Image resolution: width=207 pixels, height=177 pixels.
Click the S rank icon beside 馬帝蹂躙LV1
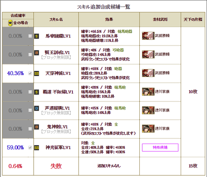point(37,36)
